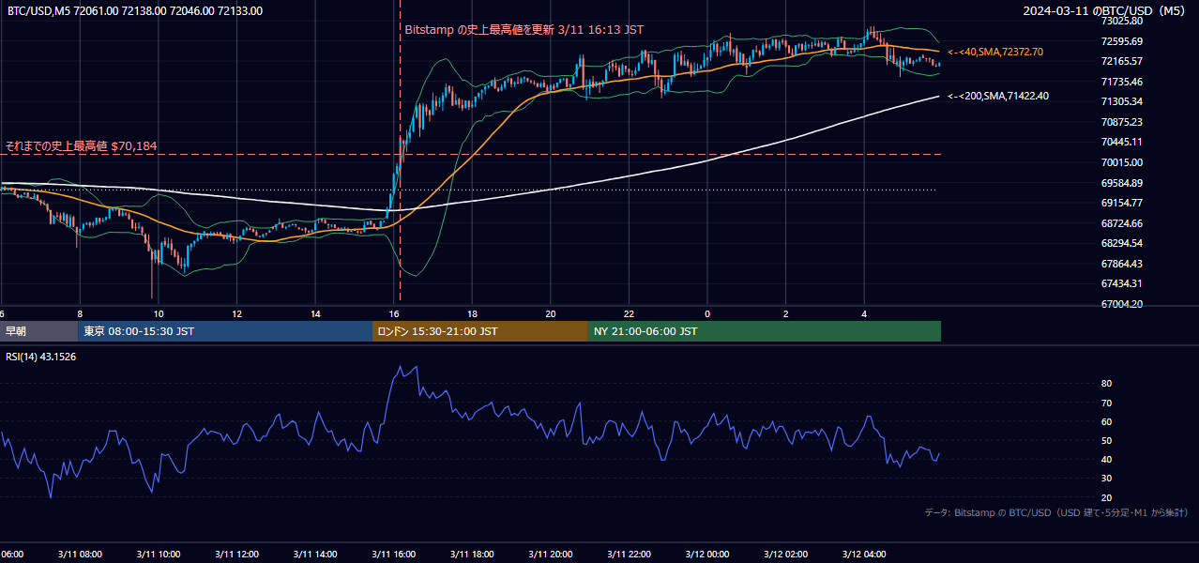
Task: Click hour label 14 under the price chart
Action: pyautogui.click(x=316, y=313)
